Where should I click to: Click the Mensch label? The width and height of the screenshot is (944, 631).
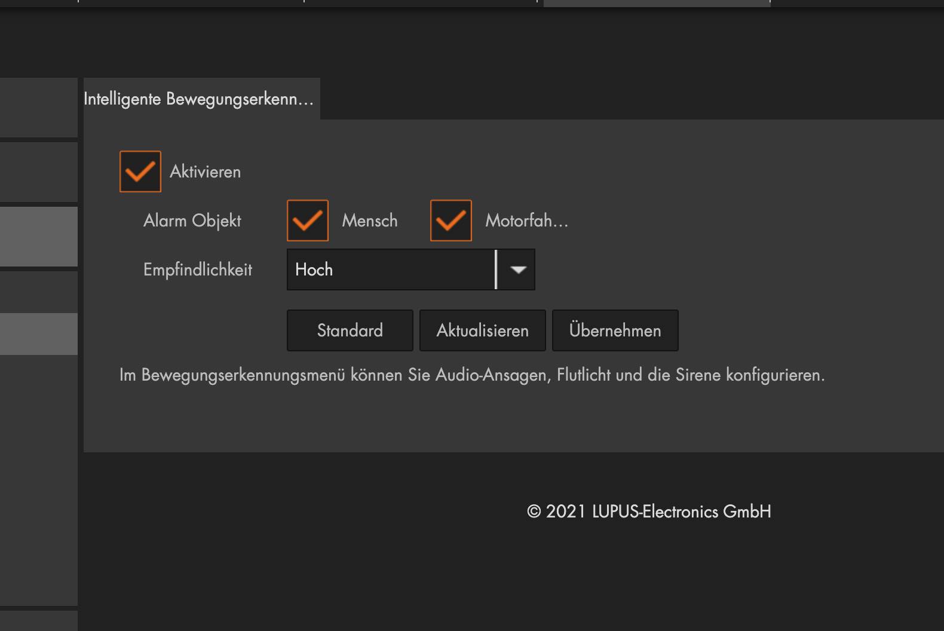[x=369, y=220]
